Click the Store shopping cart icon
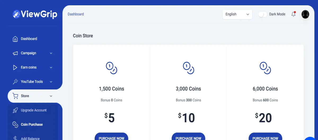This screenshot has width=318, height=140. (x=15, y=96)
